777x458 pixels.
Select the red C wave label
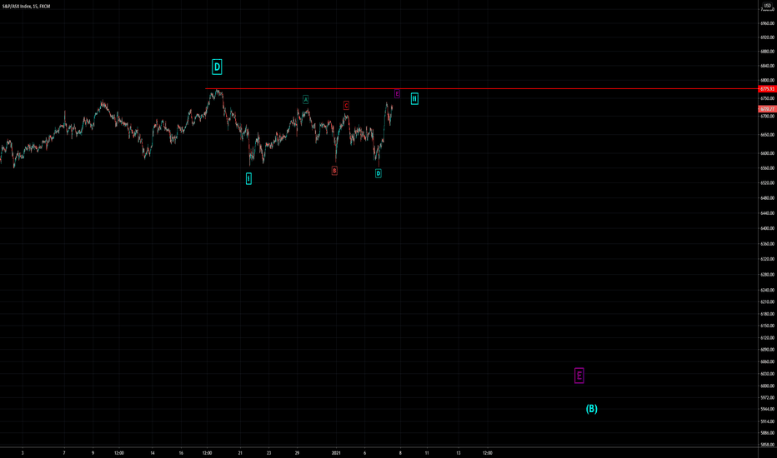[346, 106]
